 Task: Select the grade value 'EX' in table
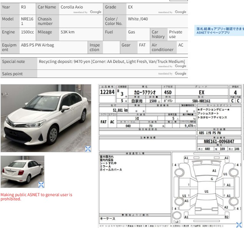pos(130,7)
